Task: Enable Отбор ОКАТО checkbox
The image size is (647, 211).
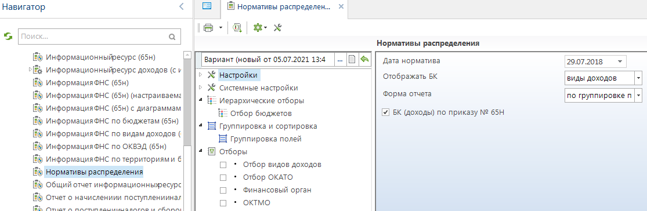Action: coord(223,177)
